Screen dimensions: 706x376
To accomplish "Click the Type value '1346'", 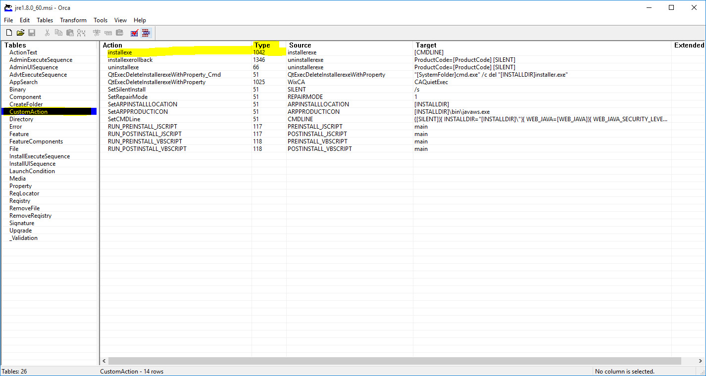I will 259,60.
